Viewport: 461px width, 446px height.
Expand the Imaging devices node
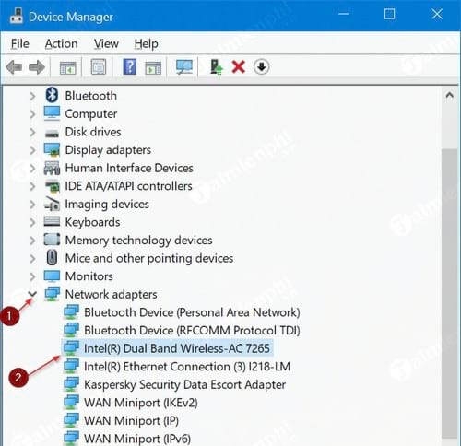tap(32, 205)
